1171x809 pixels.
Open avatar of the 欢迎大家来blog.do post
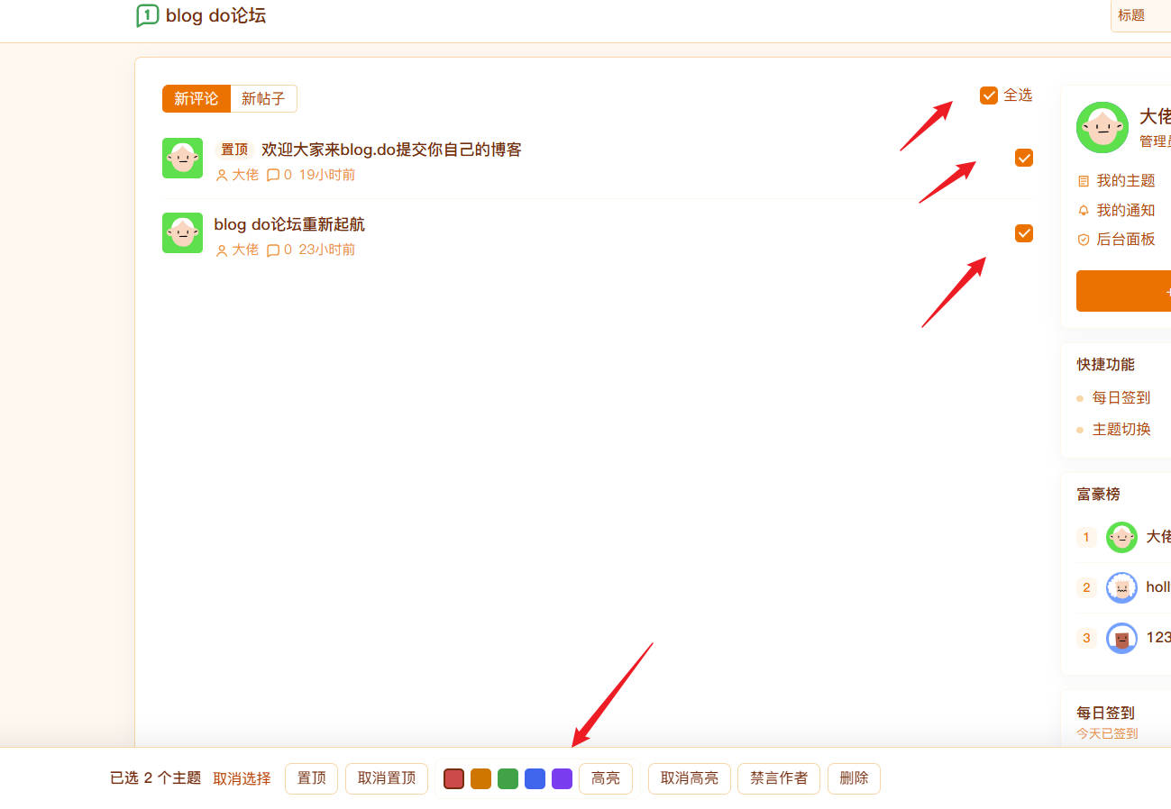click(182, 158)
